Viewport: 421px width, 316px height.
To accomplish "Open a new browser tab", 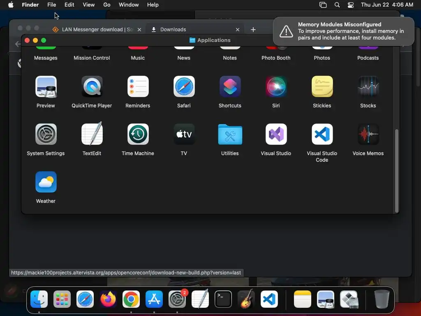I will pos(253,30).
